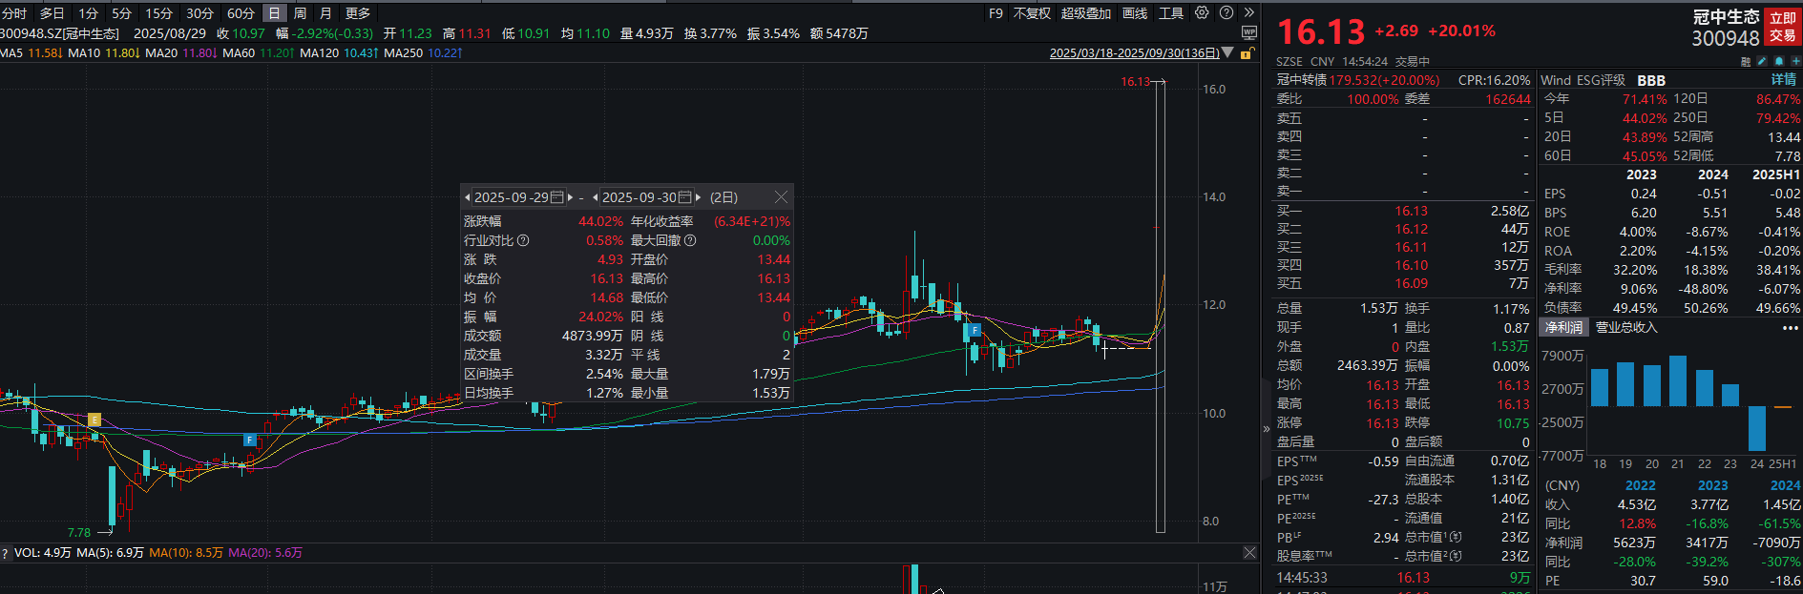The height and width of the screenshot is (594, 1803).
Task: Toggle the 不复权 price adjustment option
Action: [x=1031, y=13]
